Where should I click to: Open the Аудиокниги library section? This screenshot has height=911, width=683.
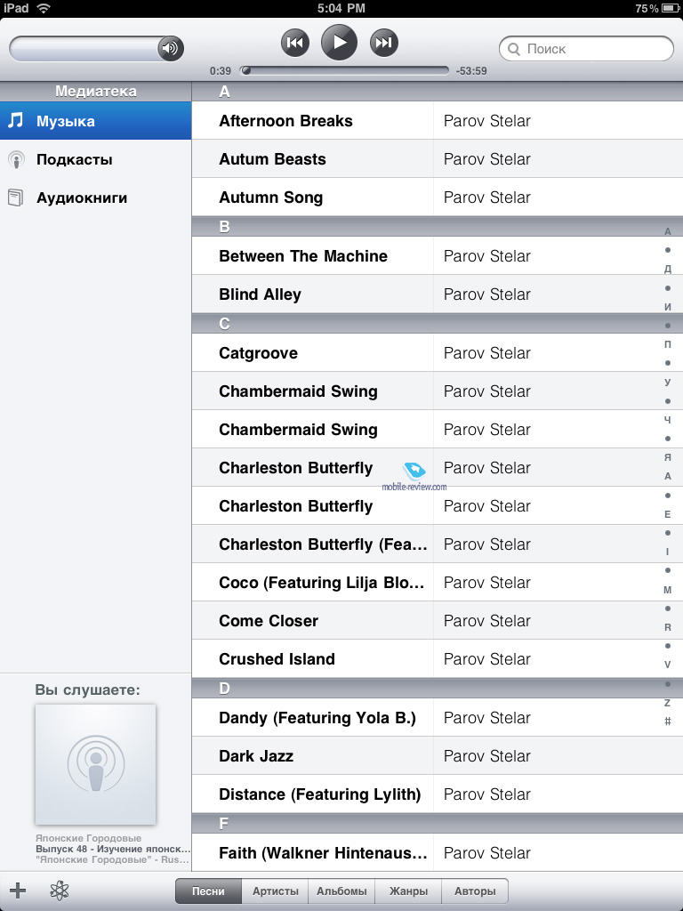(x=95, y=198)
